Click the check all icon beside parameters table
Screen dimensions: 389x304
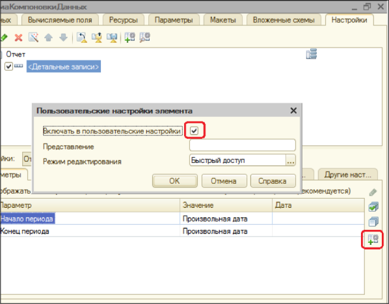(373, 207)
